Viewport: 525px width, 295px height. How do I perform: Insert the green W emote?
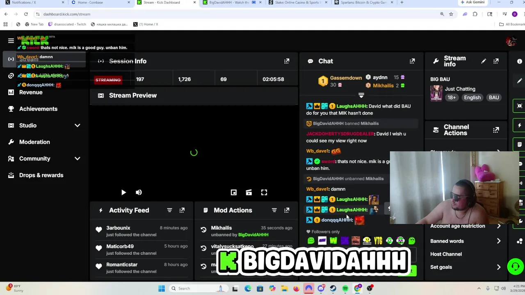tap(333, 241)
